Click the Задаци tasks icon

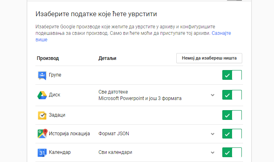(42, 115)
